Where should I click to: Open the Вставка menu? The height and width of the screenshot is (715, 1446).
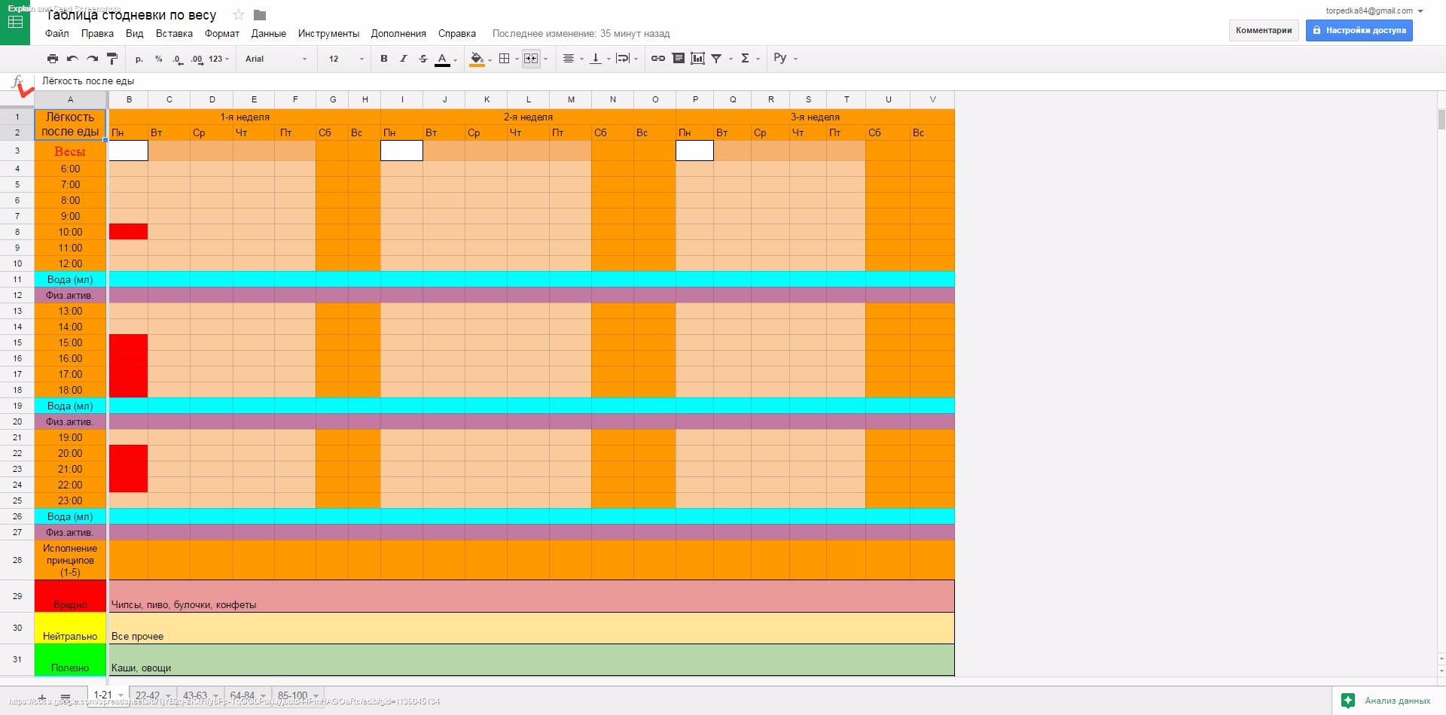point(174,33)
